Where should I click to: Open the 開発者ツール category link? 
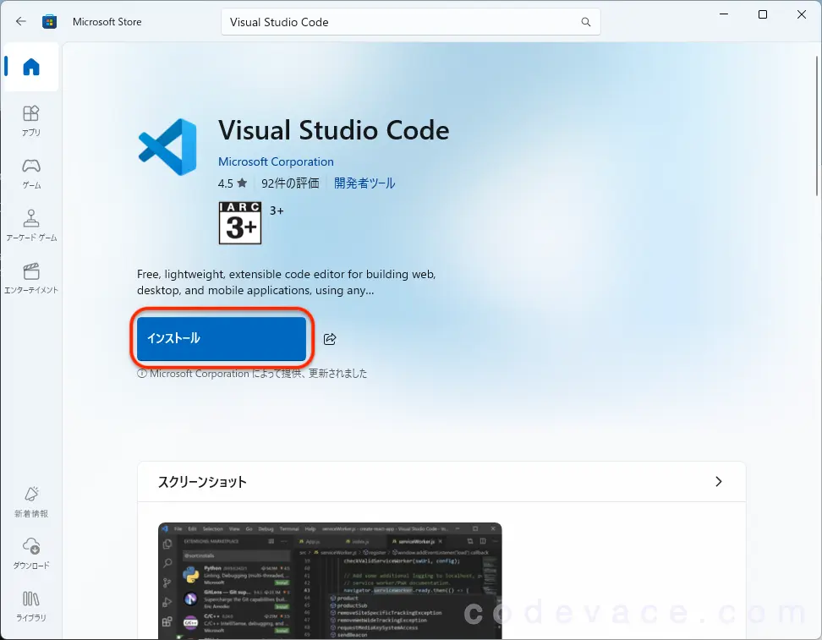364,183
